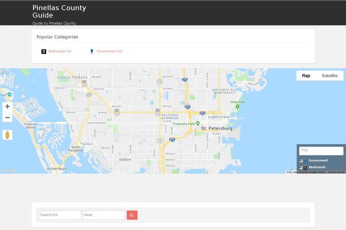The image size is (346, 230).
Task: Click the Resturants fork-and-knife icon
Action: click(44, 52)
